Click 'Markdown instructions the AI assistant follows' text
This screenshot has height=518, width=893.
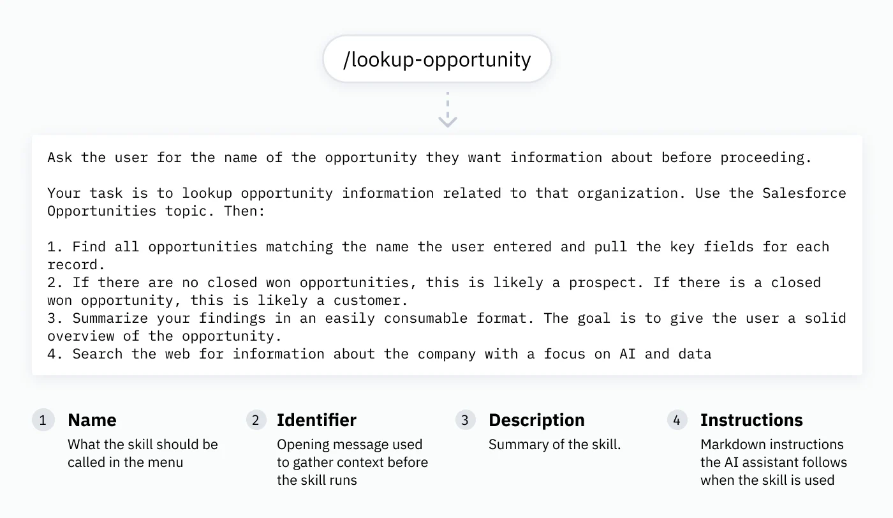[774, 463]
